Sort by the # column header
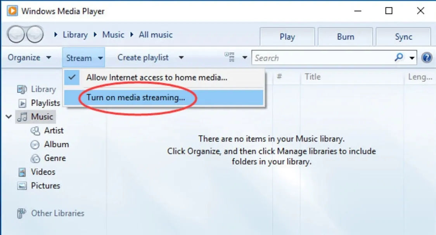The image size is (436, 235). coord(279,77)
